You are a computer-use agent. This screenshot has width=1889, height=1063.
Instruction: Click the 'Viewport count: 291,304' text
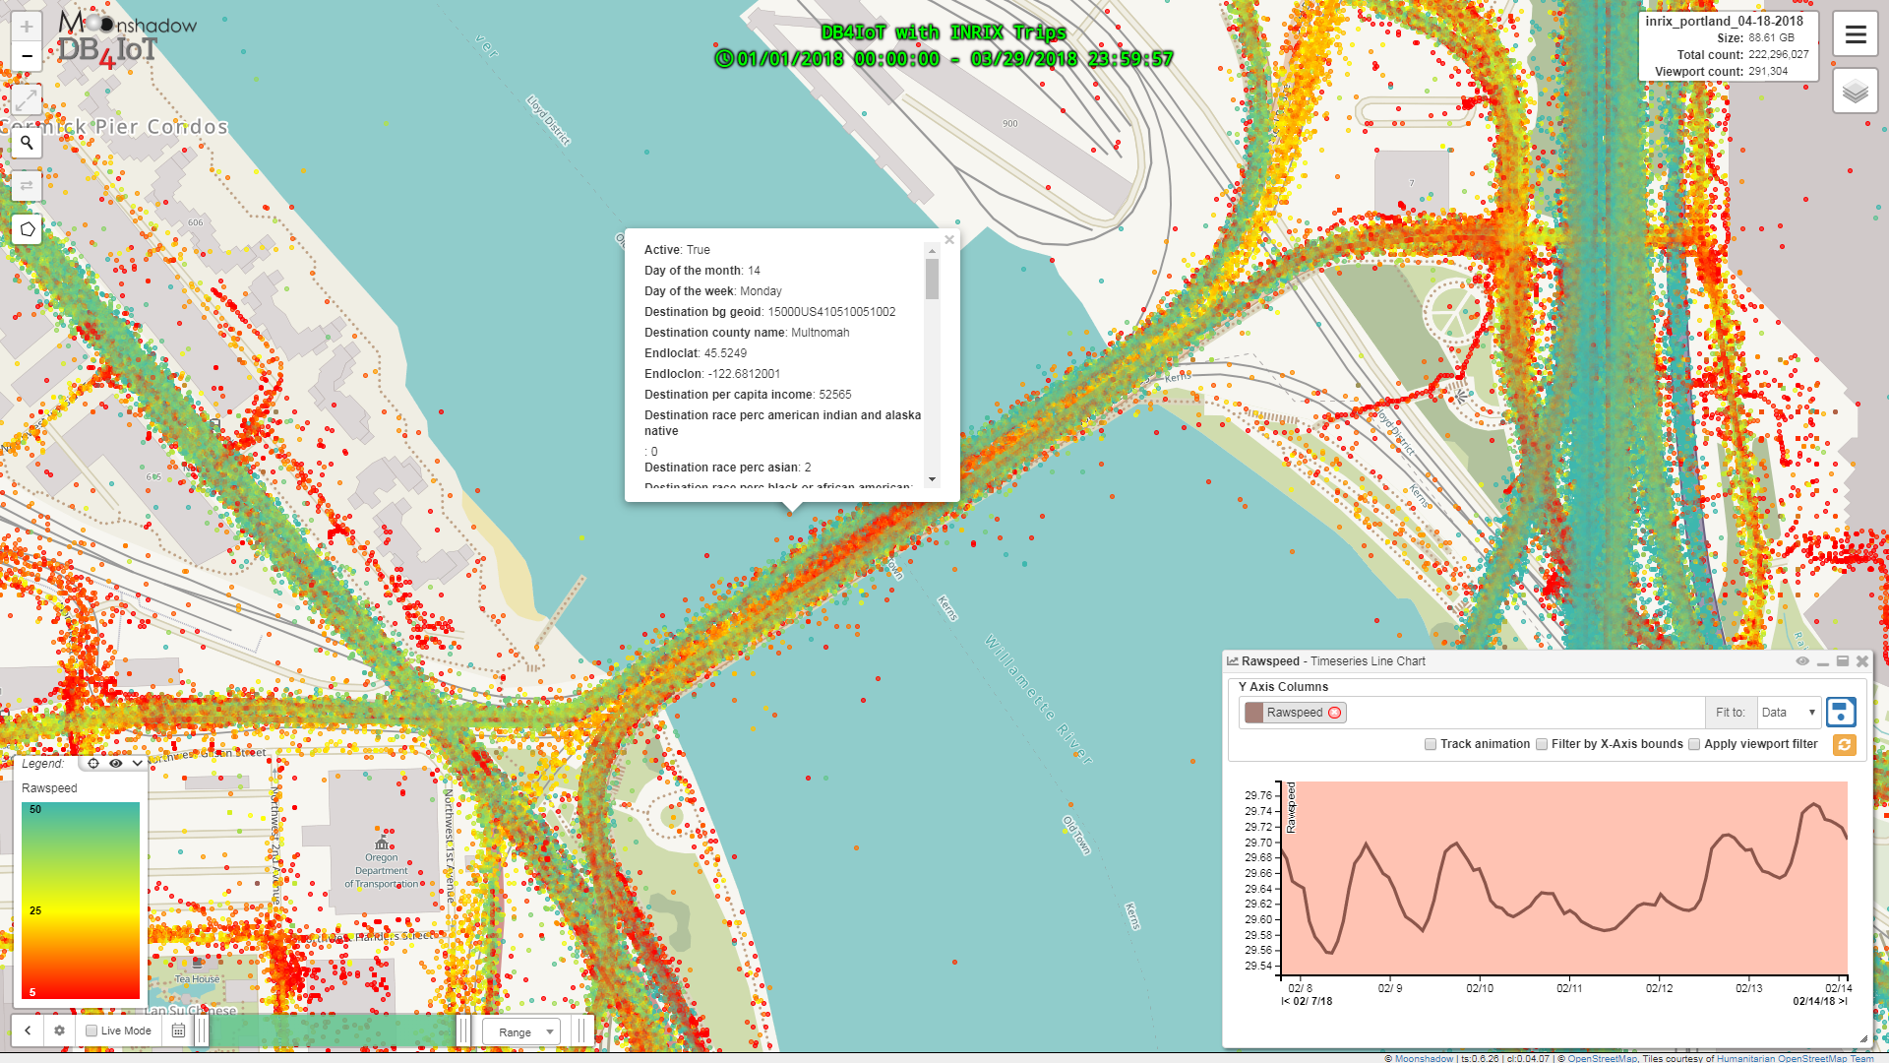(1722, 72)
